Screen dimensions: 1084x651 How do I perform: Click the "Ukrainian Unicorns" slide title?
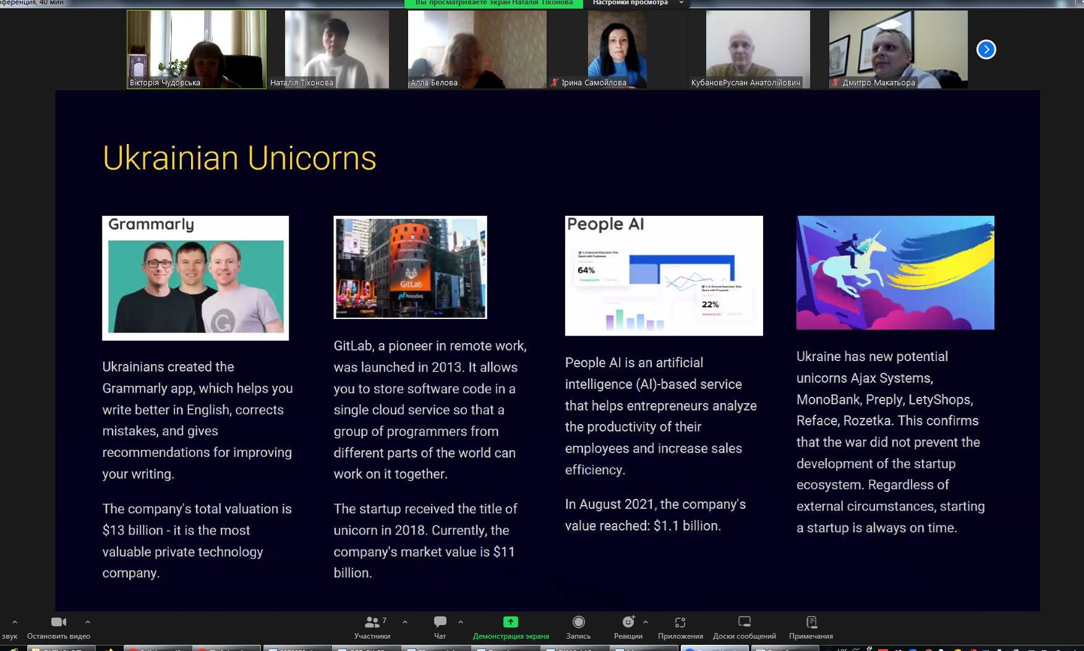click(240, 158)
